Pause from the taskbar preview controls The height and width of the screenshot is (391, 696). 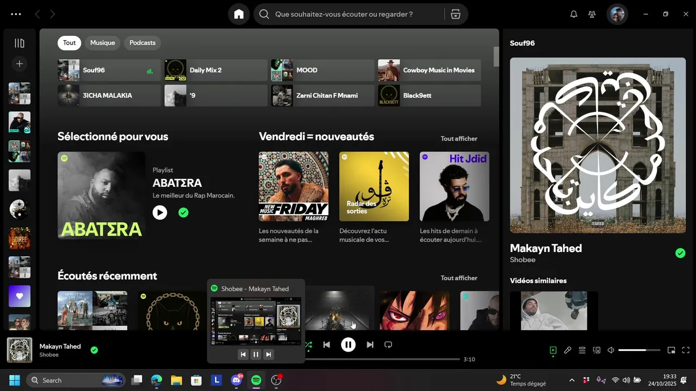pos(256,354)
